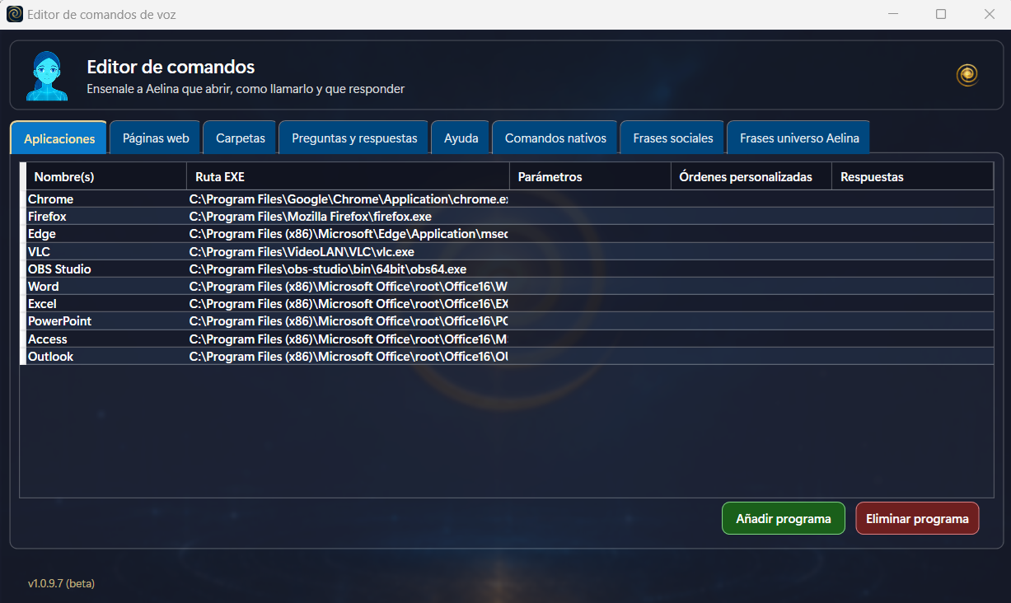The height and width of the screenshot is (603, 1011).
Task: Click the v1.0.9.7 (beta) version label
Action: (61, 583)
